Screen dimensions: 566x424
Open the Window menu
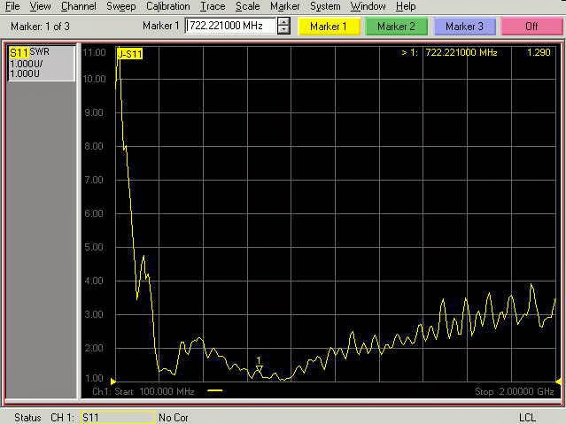(368, 6)
